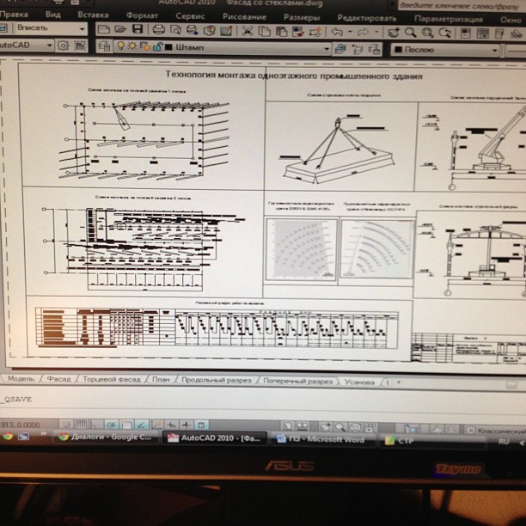This screenshot has height=526, width=526.
Task: Toggle Ortho mode in status bar
Action: click(95, 425)
